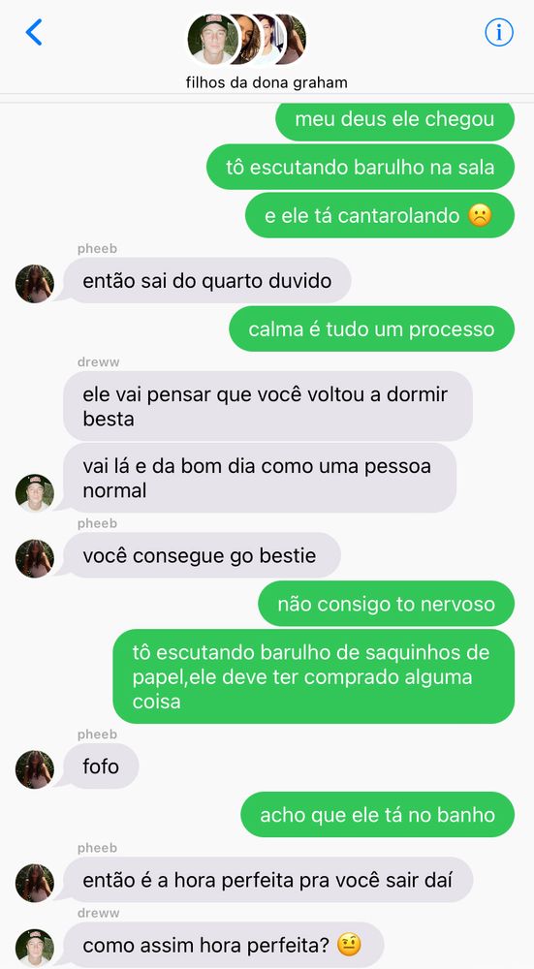Image resolution: width=534 pixels, height=969 pixels.
Task: Open the conversation info icon
Action: click(499, 32)
